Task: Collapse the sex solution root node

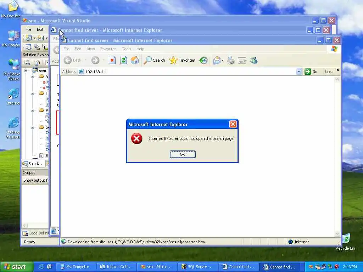Action: (x=26, y=70)
